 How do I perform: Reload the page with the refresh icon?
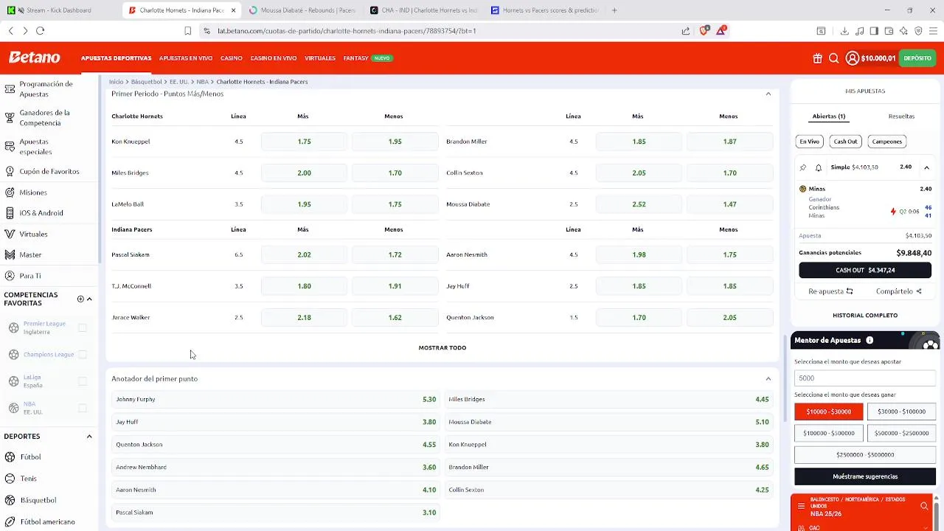[x=41, y=31]
